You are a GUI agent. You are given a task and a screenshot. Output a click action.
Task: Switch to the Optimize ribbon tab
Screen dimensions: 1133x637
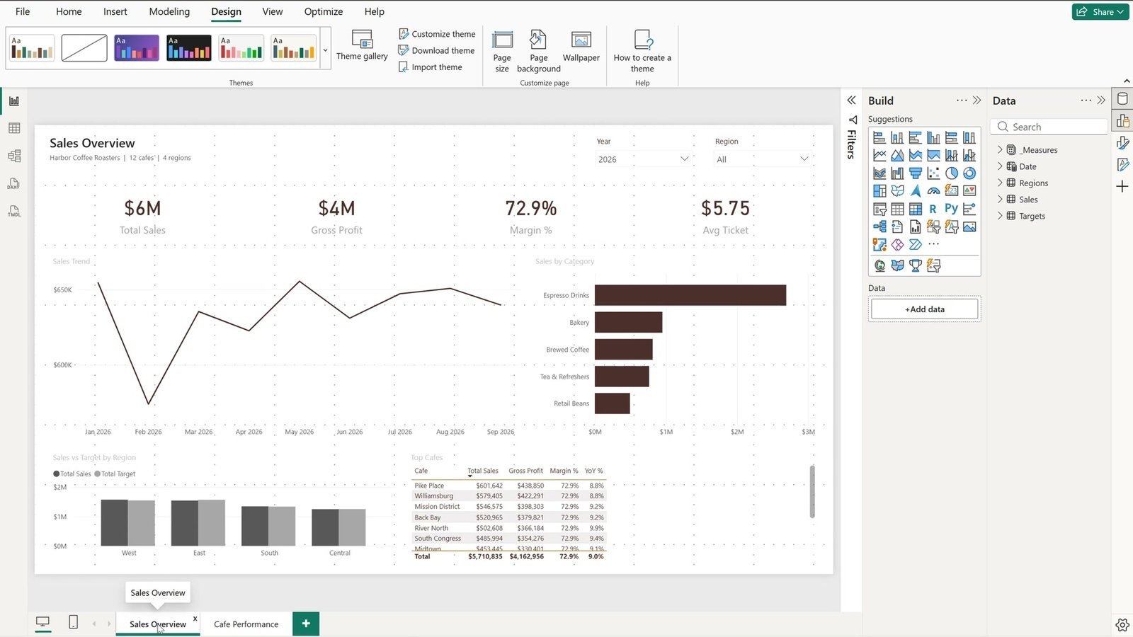324,11
